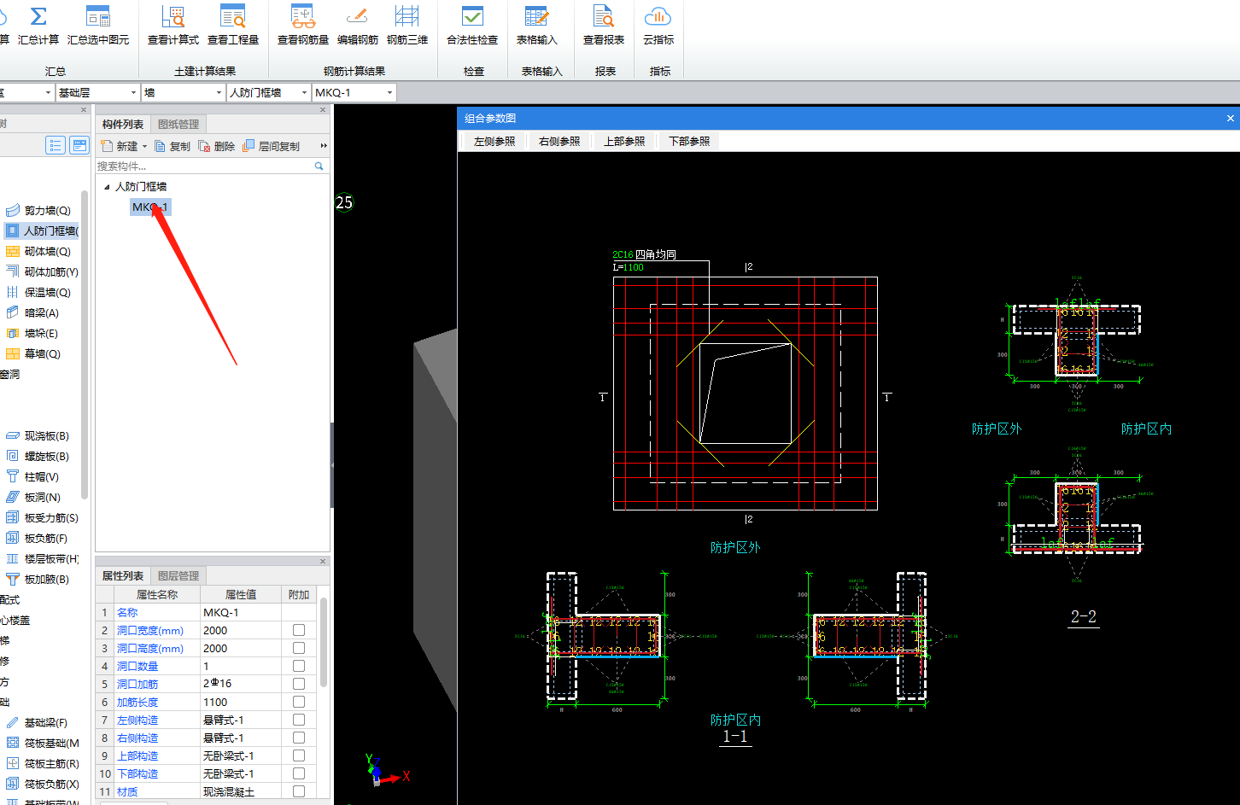Viewport: 1240px width, 805px height.
Task: Select 砌体加筋(Y) in the sidebar
Action: [41, 271]
